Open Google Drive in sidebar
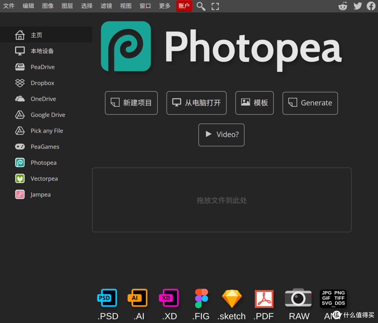 (x=46, y=114)
